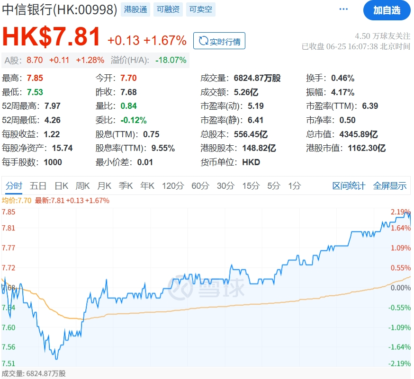Switch to the 周K chart tab
This screenshot has width=414, height=379.
[82, 186]
